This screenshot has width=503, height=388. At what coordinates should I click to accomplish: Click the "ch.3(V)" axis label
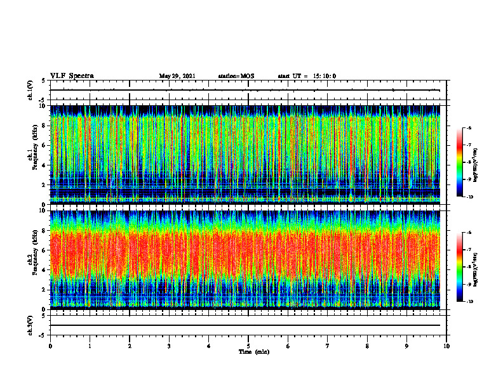click(30, 325)
